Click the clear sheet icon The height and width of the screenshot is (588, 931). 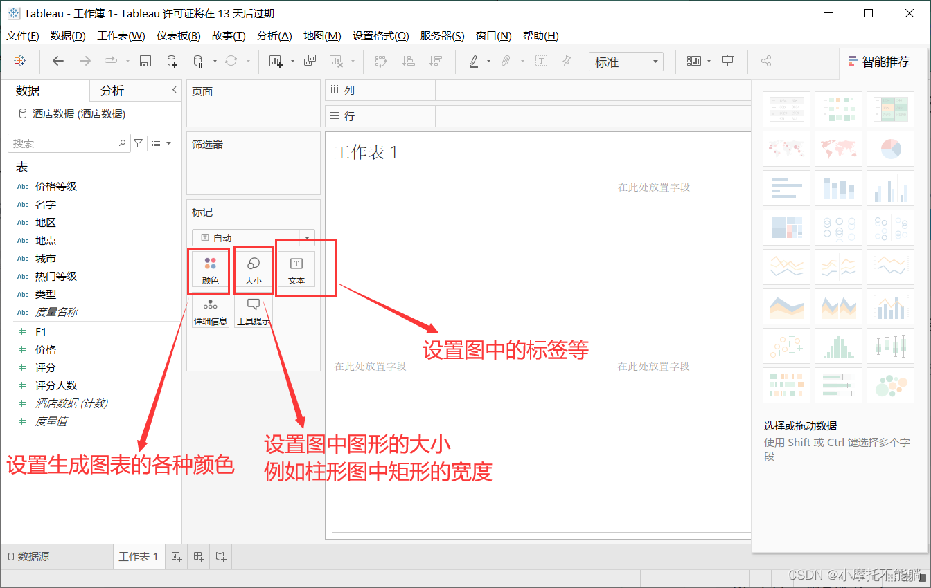pyautogui.click(x=336, y=61)
